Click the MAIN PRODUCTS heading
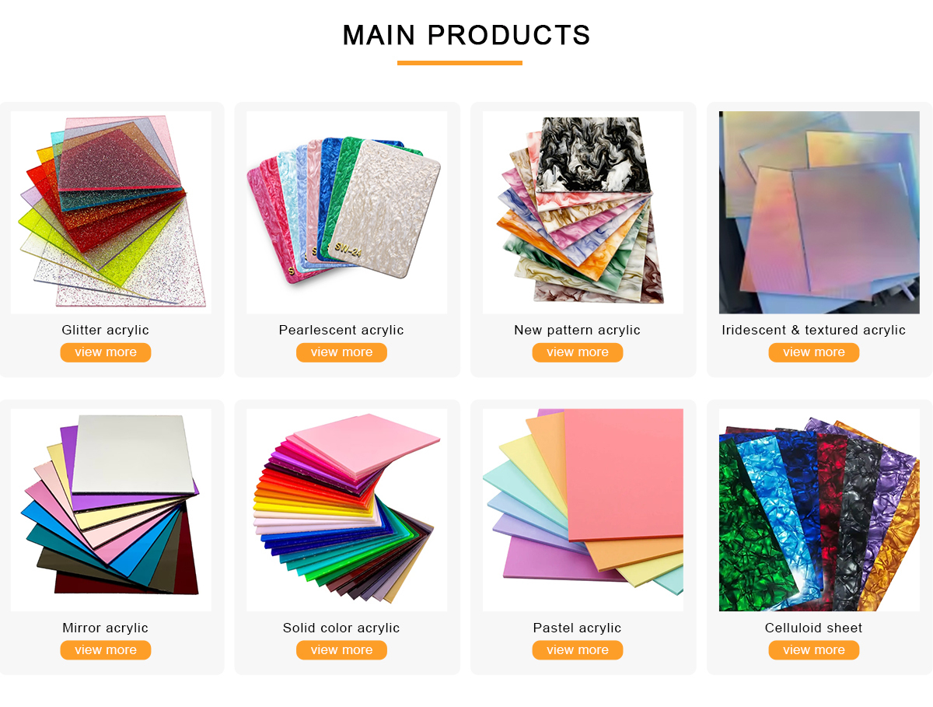Viewport: 933px width, 707px height. (x=466, y=36)
